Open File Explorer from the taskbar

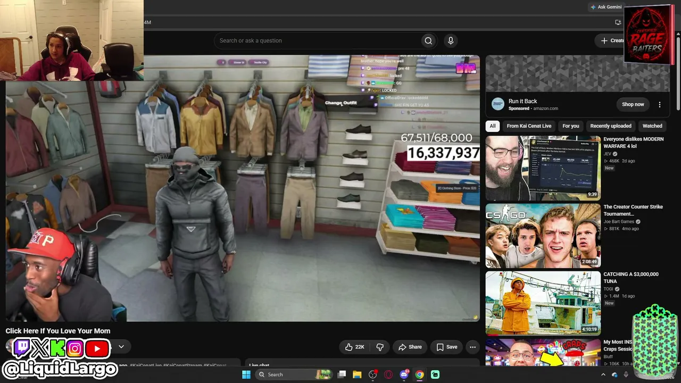(x=357, y=374)
